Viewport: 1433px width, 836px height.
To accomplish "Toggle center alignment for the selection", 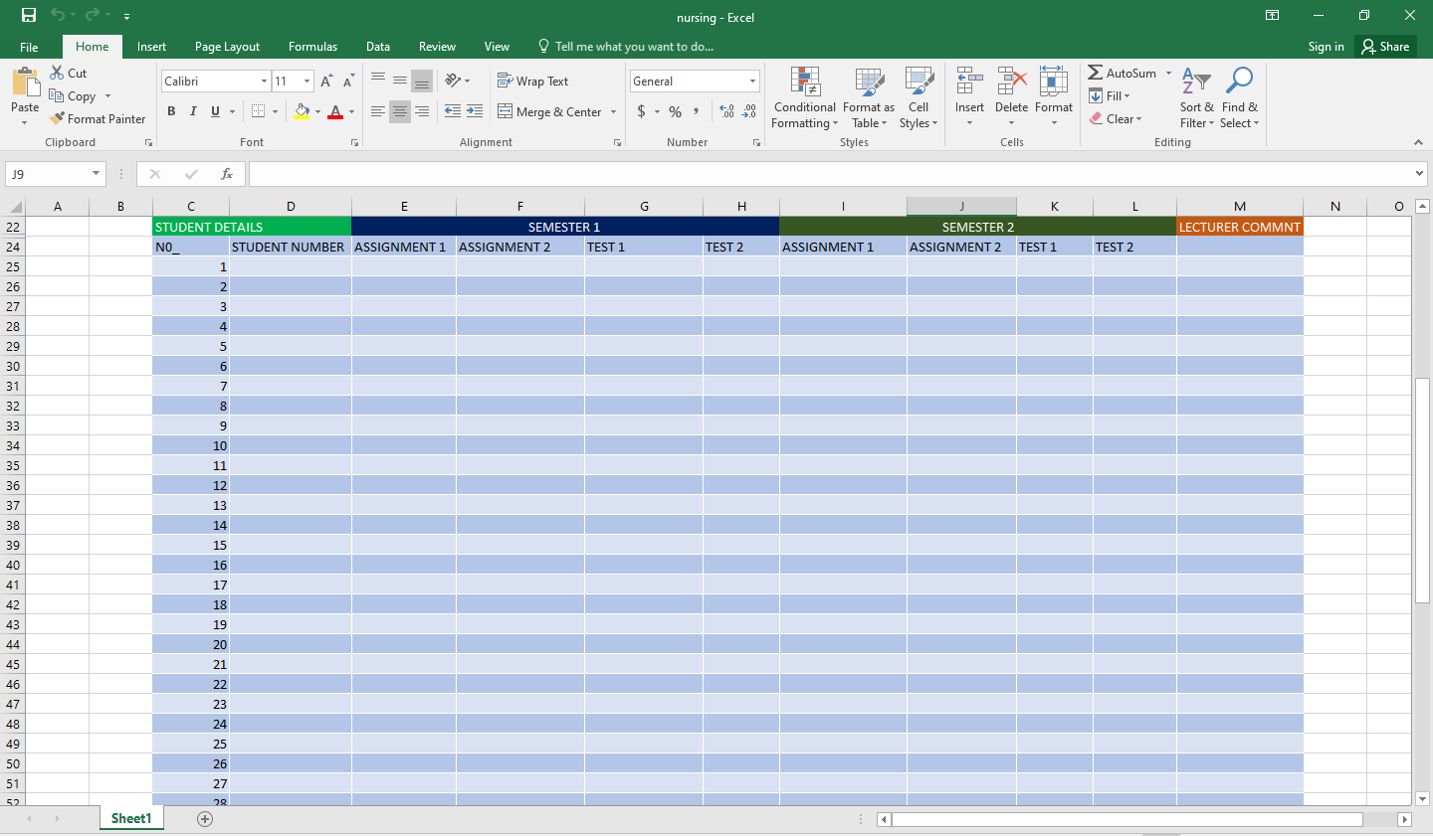I will pyautogui.click(x=400, y=111).
